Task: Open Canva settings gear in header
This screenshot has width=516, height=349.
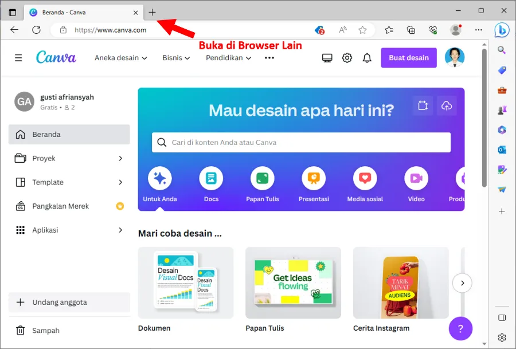Action: pos(347,58)
